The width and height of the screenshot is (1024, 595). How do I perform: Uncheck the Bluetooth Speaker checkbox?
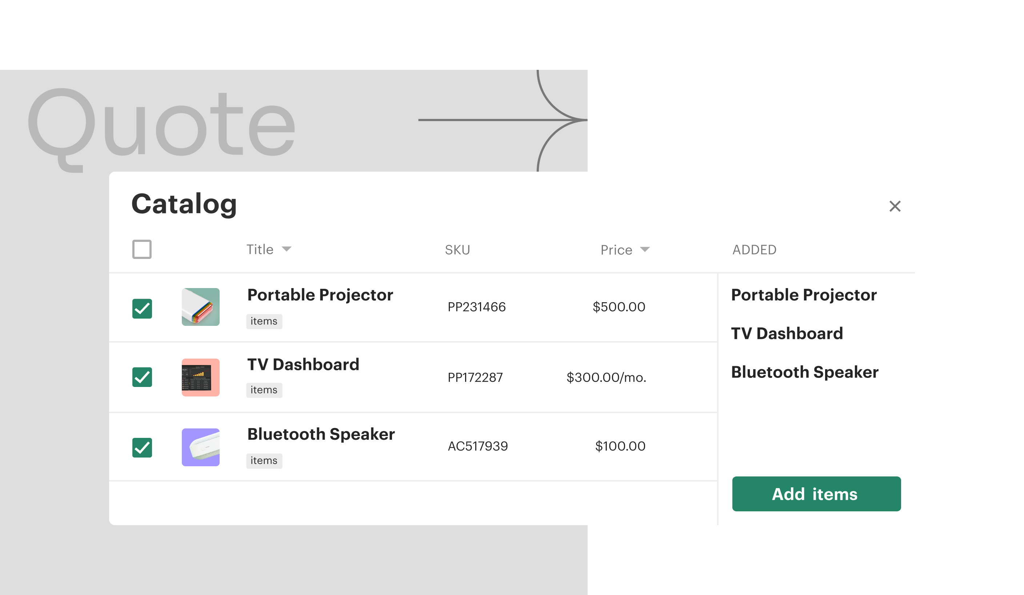pyautogui.click(x=142, y=447)
